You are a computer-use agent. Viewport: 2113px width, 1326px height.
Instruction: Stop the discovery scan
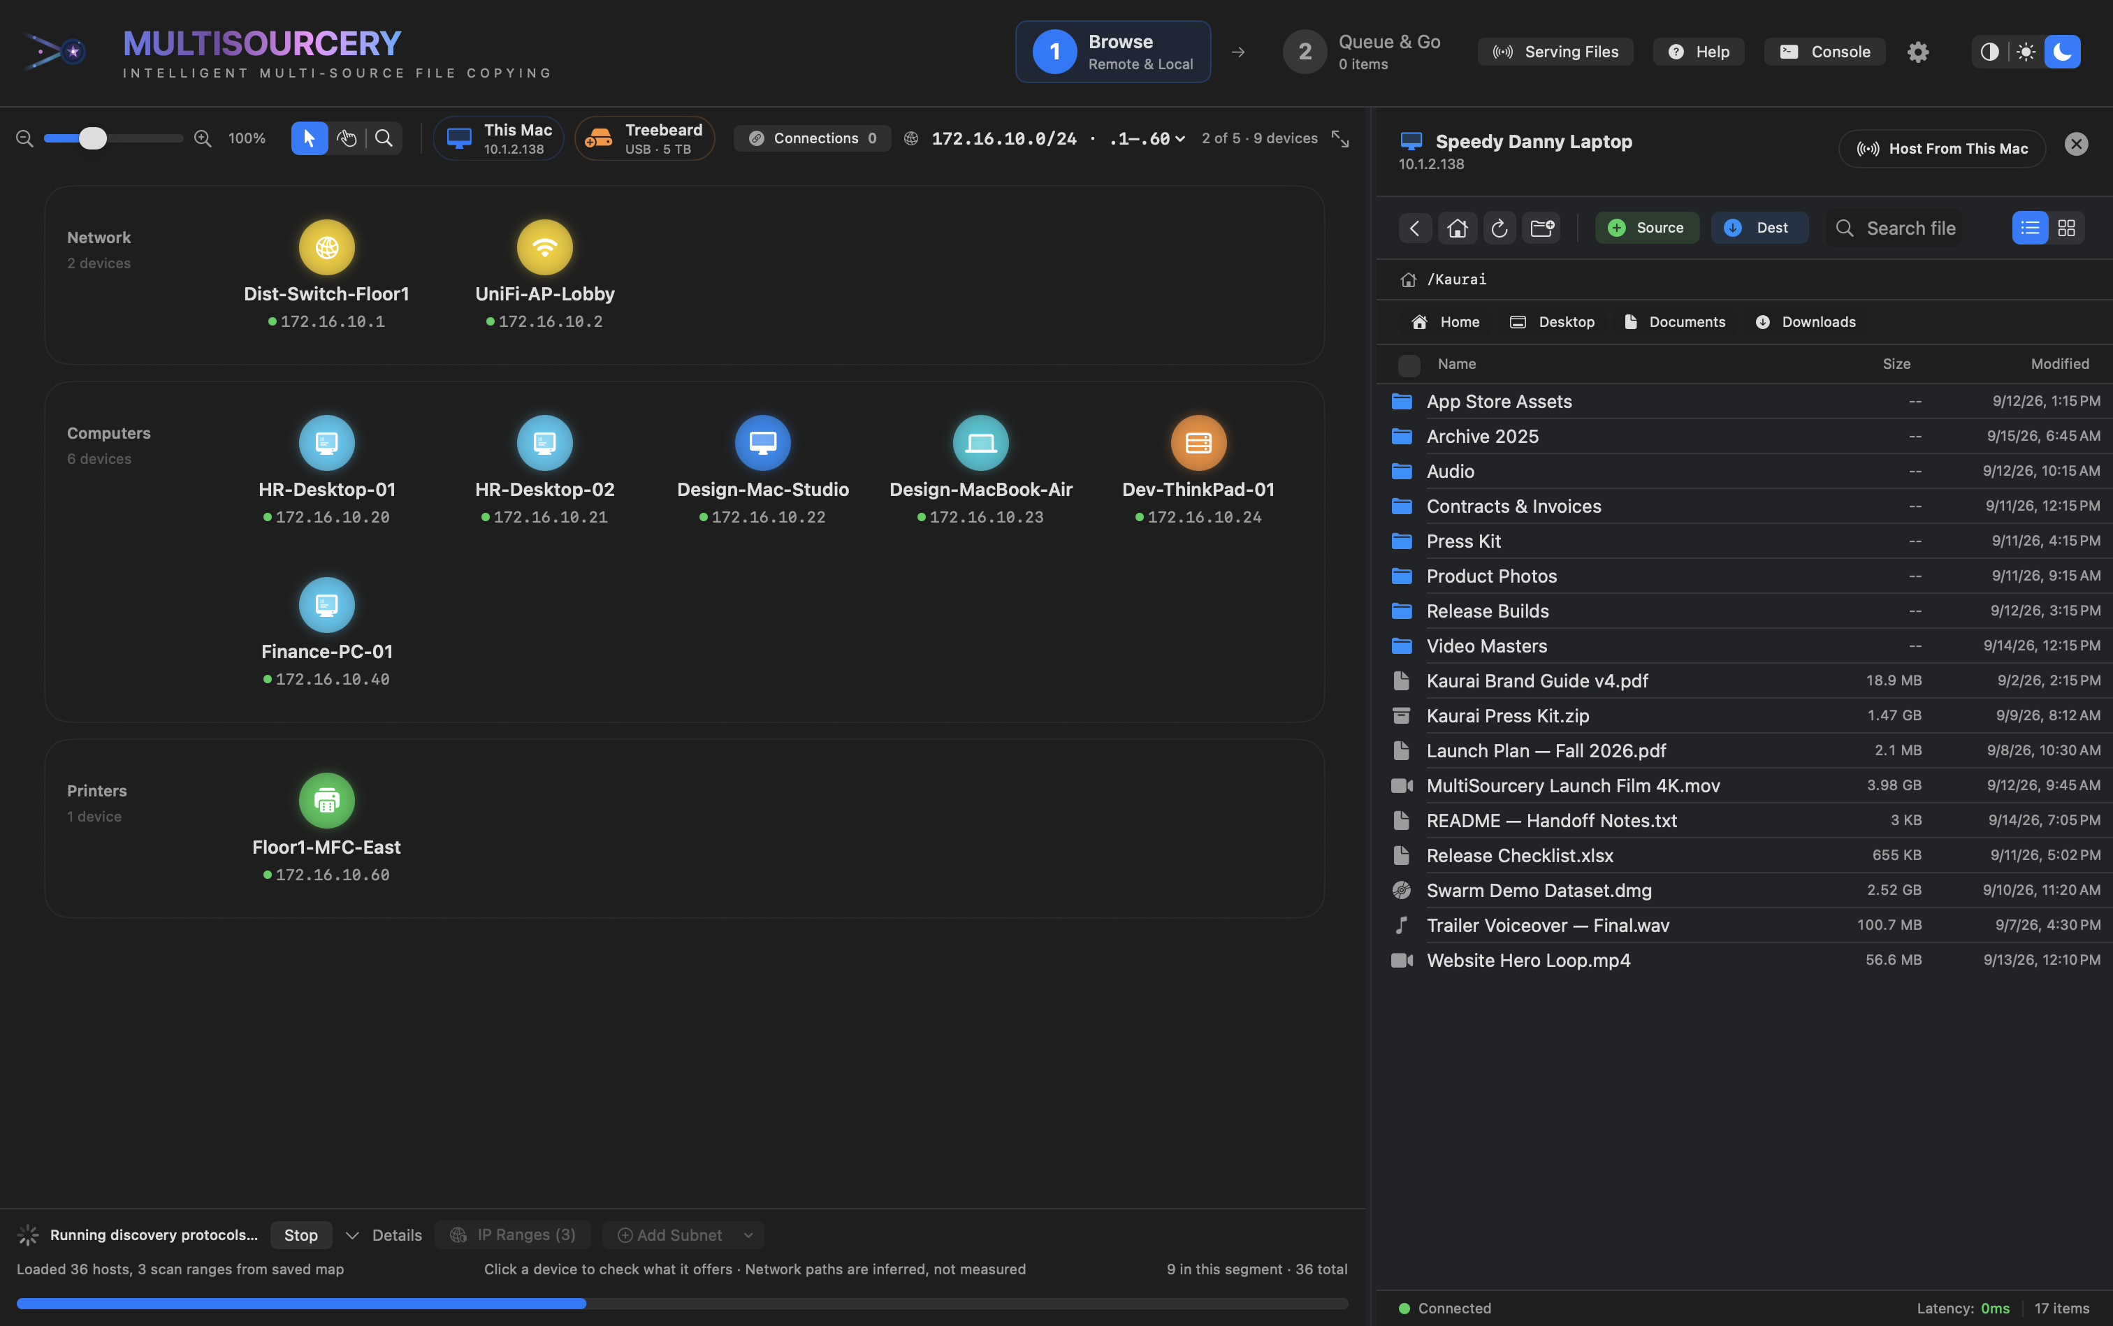(301, 1234)
